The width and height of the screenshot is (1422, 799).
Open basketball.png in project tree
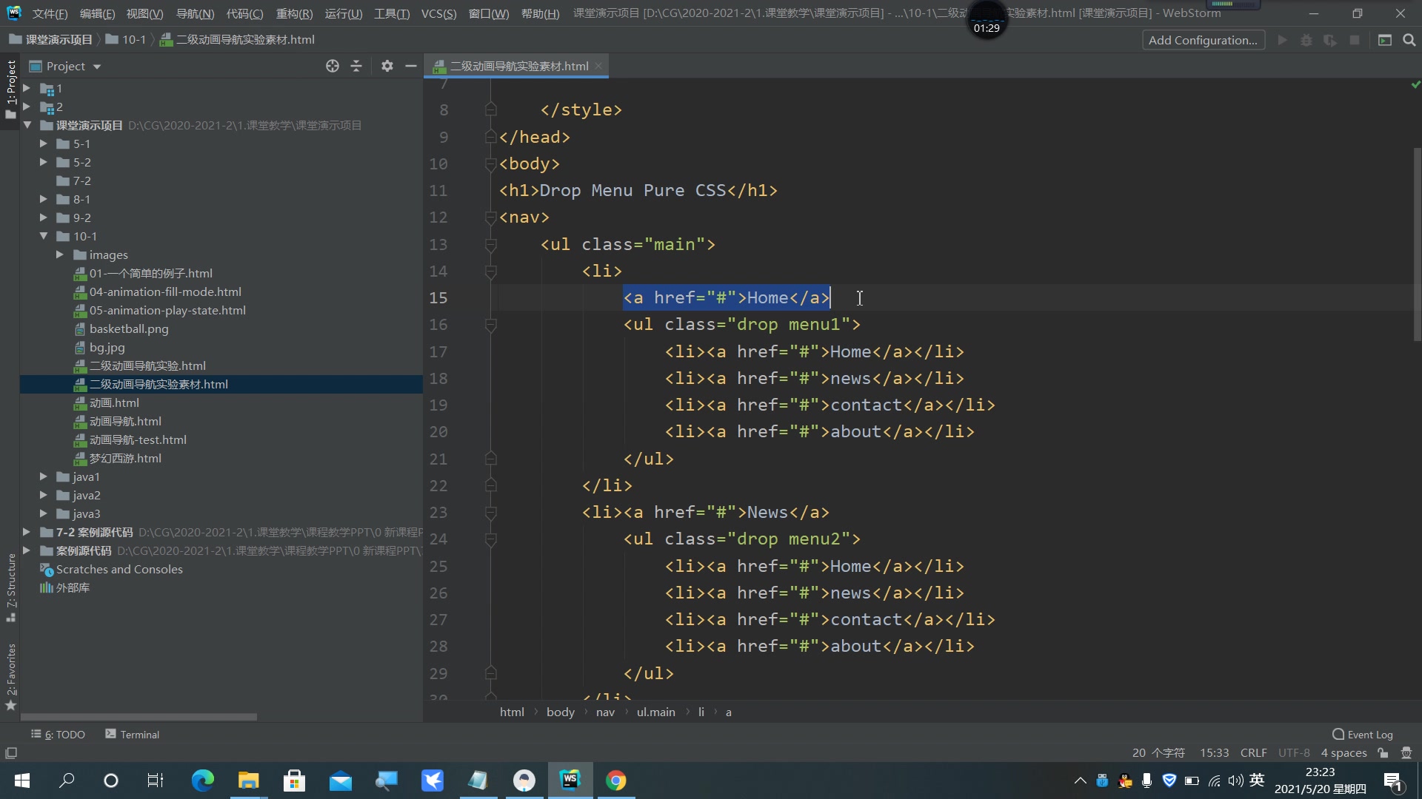[129, 328]
